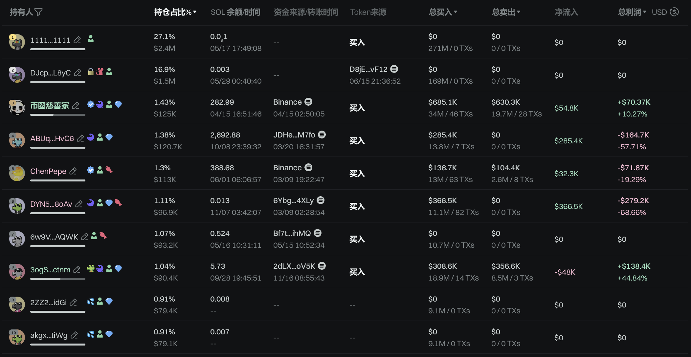This screenshot has height=357, width=691.
Task: Open the holder filter funnel icon
Action: (38, 12)
